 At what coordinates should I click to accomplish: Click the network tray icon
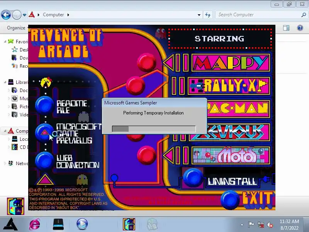(x=260, y=225)
